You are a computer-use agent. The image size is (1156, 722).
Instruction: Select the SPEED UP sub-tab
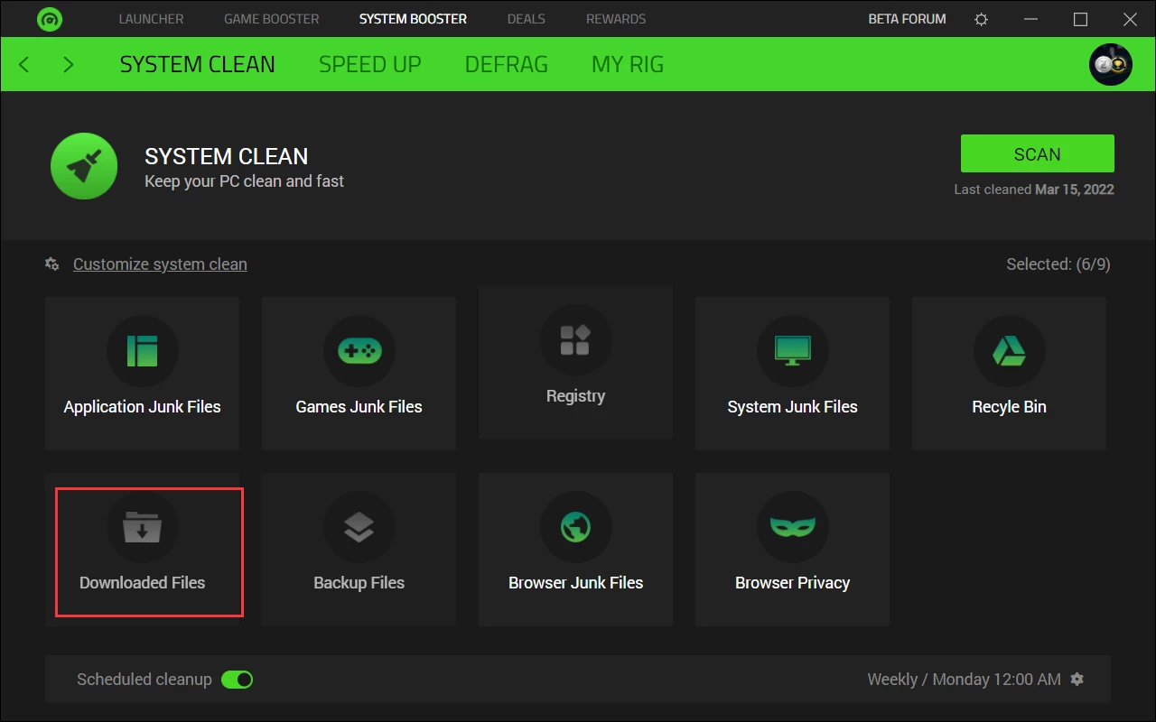tap(370, 64)
